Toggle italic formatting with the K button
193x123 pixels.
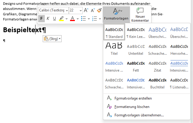click(48, 19)
